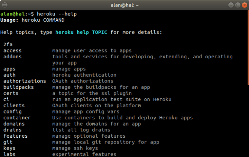Click the 'auth' topic name
This screenshot has width=249, height=157.
9,75
